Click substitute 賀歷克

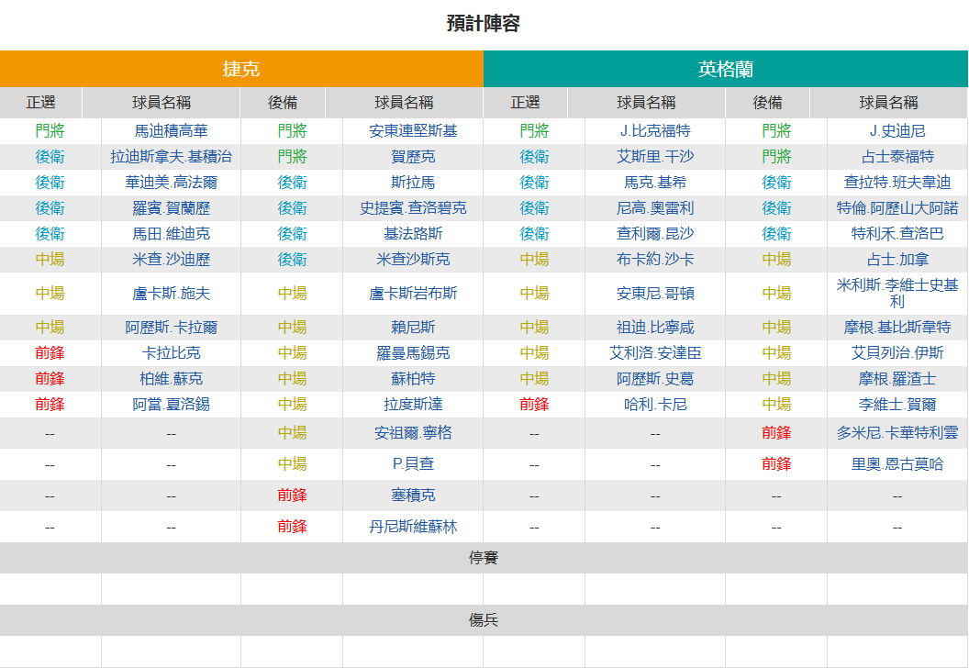point(414,157)
